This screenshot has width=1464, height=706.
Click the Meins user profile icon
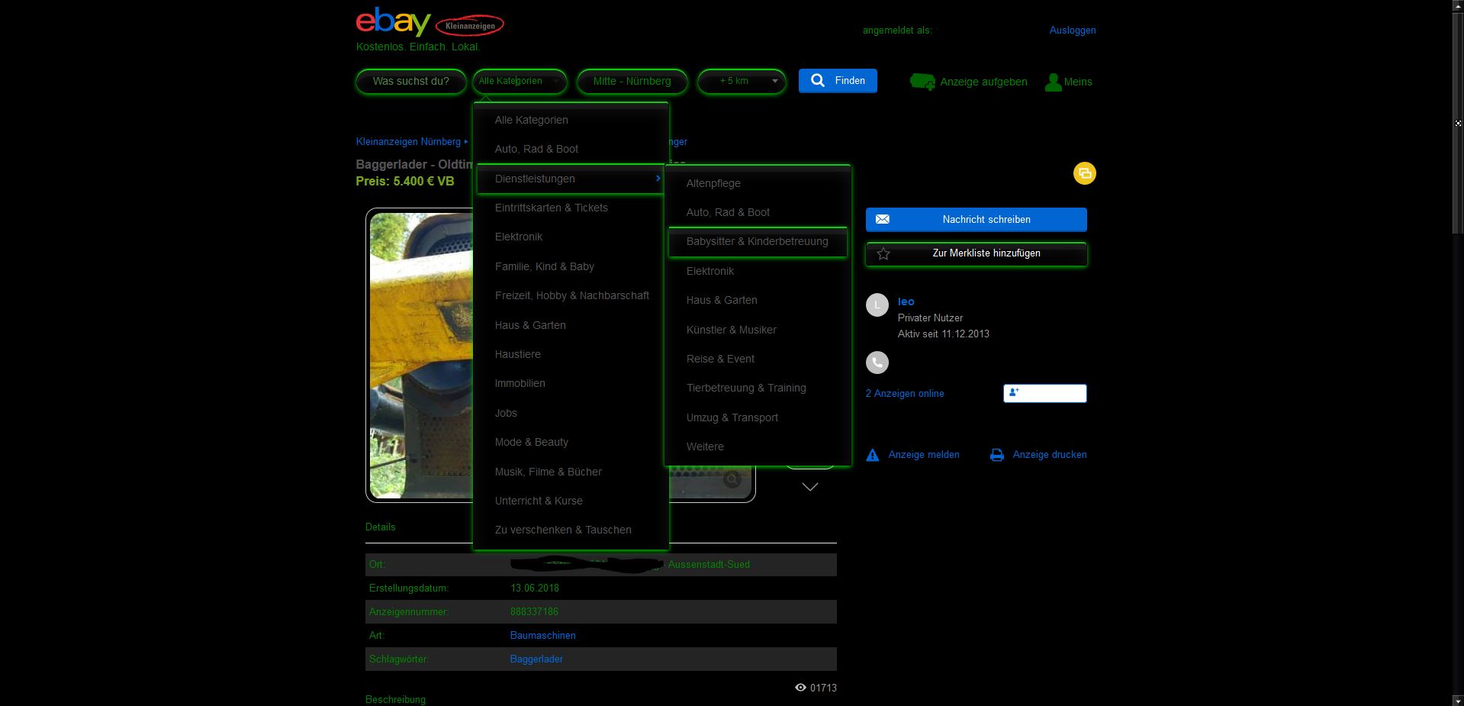(x=1054, y=82)
